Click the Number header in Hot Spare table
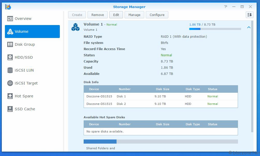Image resolution: width=260 pixels, height=156 pixels. [x=125, y=124]
